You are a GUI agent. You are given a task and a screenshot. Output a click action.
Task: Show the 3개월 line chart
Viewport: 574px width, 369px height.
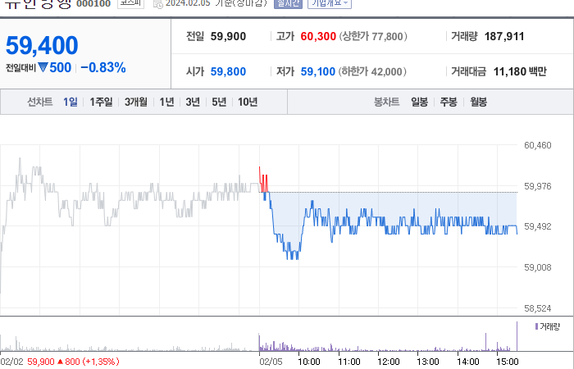[136, 102]
